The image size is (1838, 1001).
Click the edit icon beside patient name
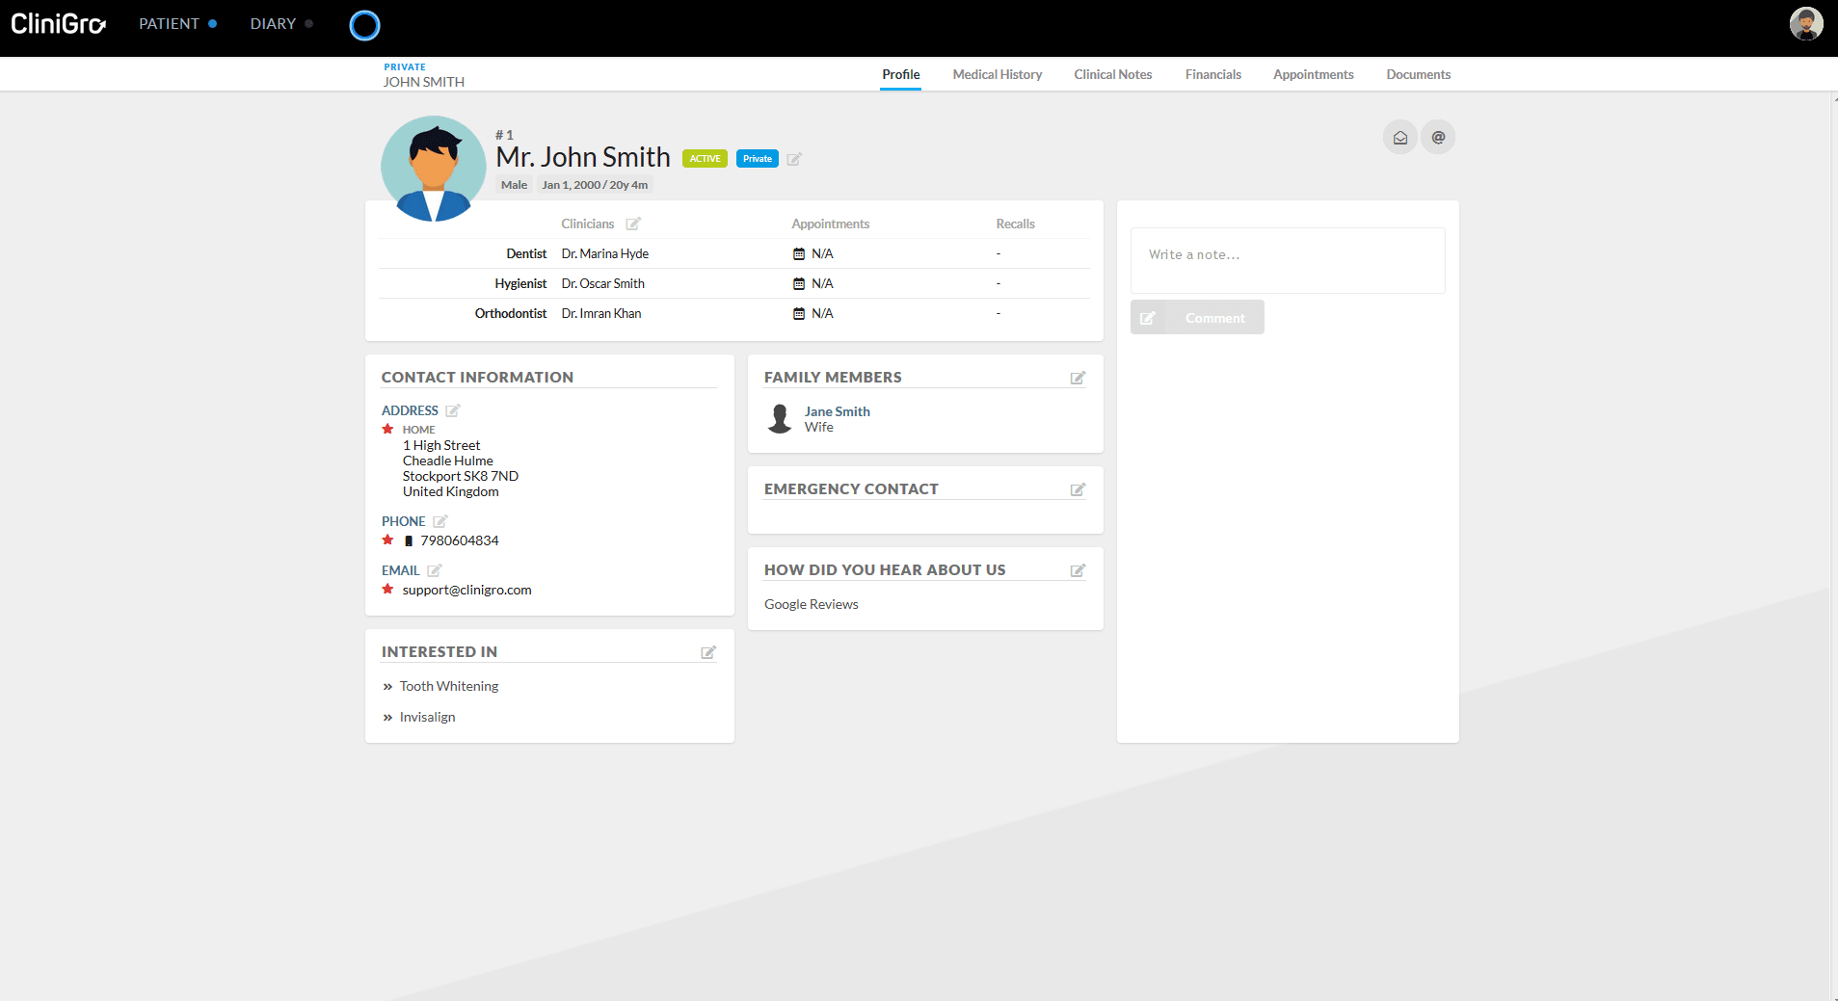[x=794, y=159]
